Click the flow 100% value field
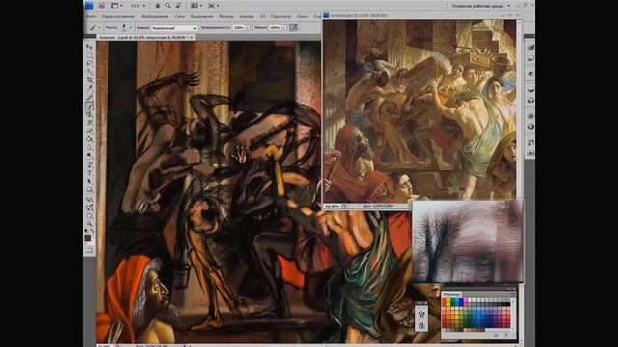The height and width of the screenshot is (347, 618). [274, 28]
